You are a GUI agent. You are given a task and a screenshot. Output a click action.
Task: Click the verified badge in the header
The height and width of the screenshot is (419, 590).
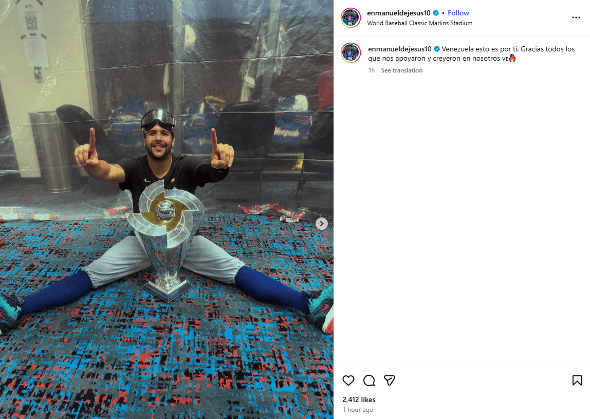[436, 13]
